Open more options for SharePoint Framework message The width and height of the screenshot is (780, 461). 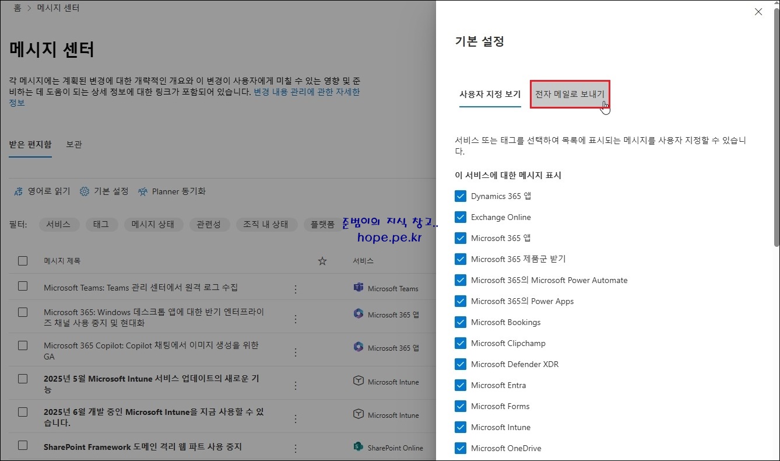296,448
